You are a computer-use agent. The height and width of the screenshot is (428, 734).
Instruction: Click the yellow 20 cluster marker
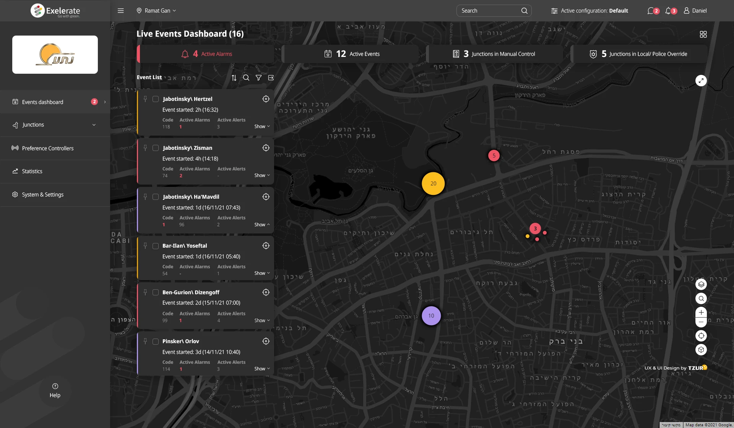433,183
